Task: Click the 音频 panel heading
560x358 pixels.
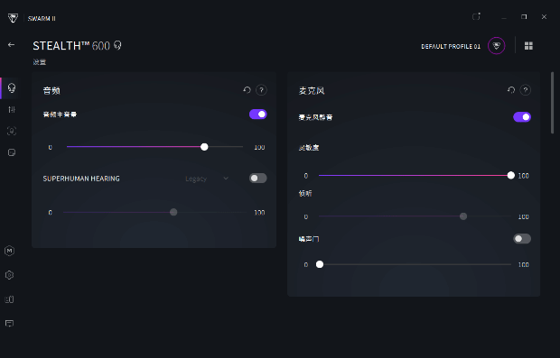Action: pos(51,90)
